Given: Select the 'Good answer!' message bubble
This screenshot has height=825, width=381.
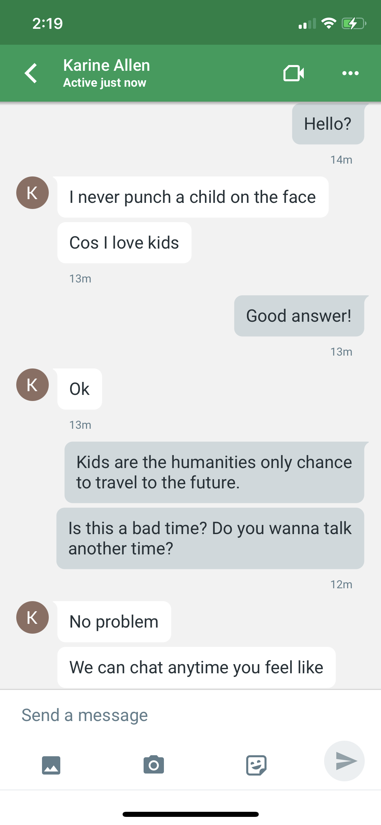Looking at the screenshot, I should (x=299, y=316).
